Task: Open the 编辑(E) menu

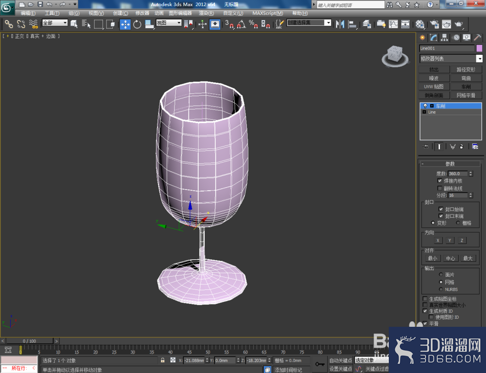Action: click(x=28, y=13)
